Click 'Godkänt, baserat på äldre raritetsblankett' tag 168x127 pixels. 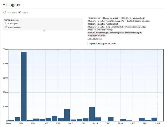pos(106,27)
